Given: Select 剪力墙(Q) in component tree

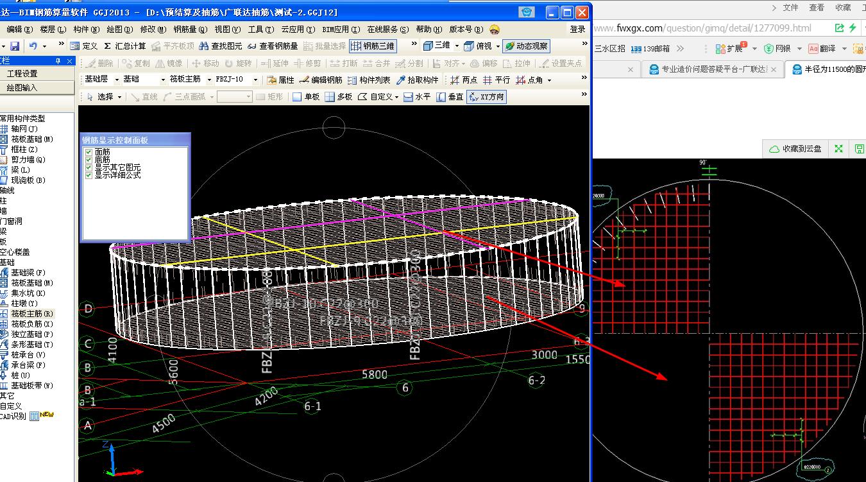Looking at the screenshot, I should (x=23, y=160).
